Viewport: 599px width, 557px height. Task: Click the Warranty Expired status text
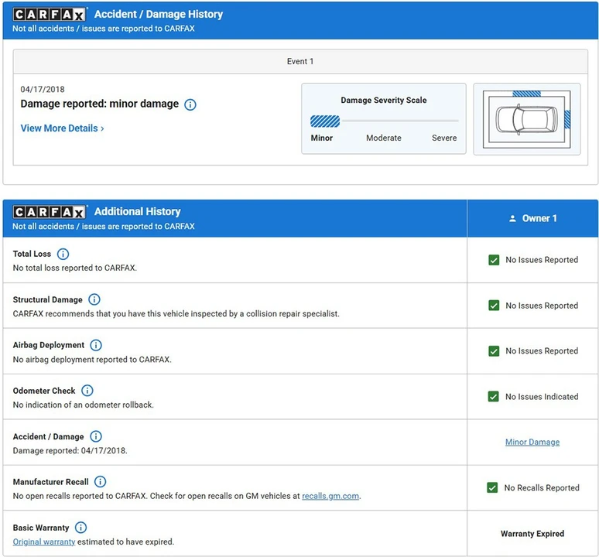click(x=532, y=534)
